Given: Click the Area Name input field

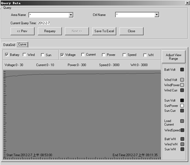Looking at the screenshot, I should point(49,15).
